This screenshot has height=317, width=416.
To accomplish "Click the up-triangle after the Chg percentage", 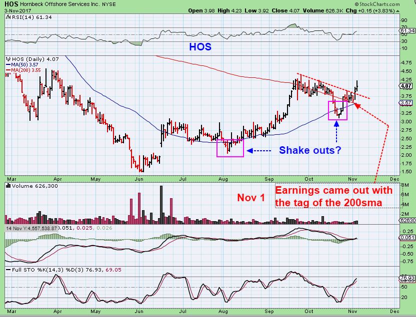I will point(397,11).
